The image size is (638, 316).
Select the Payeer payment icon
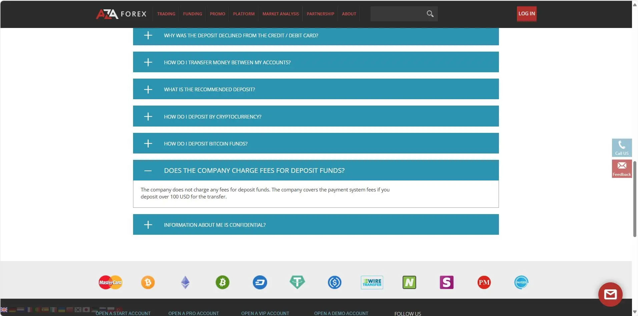pos(521,282)
